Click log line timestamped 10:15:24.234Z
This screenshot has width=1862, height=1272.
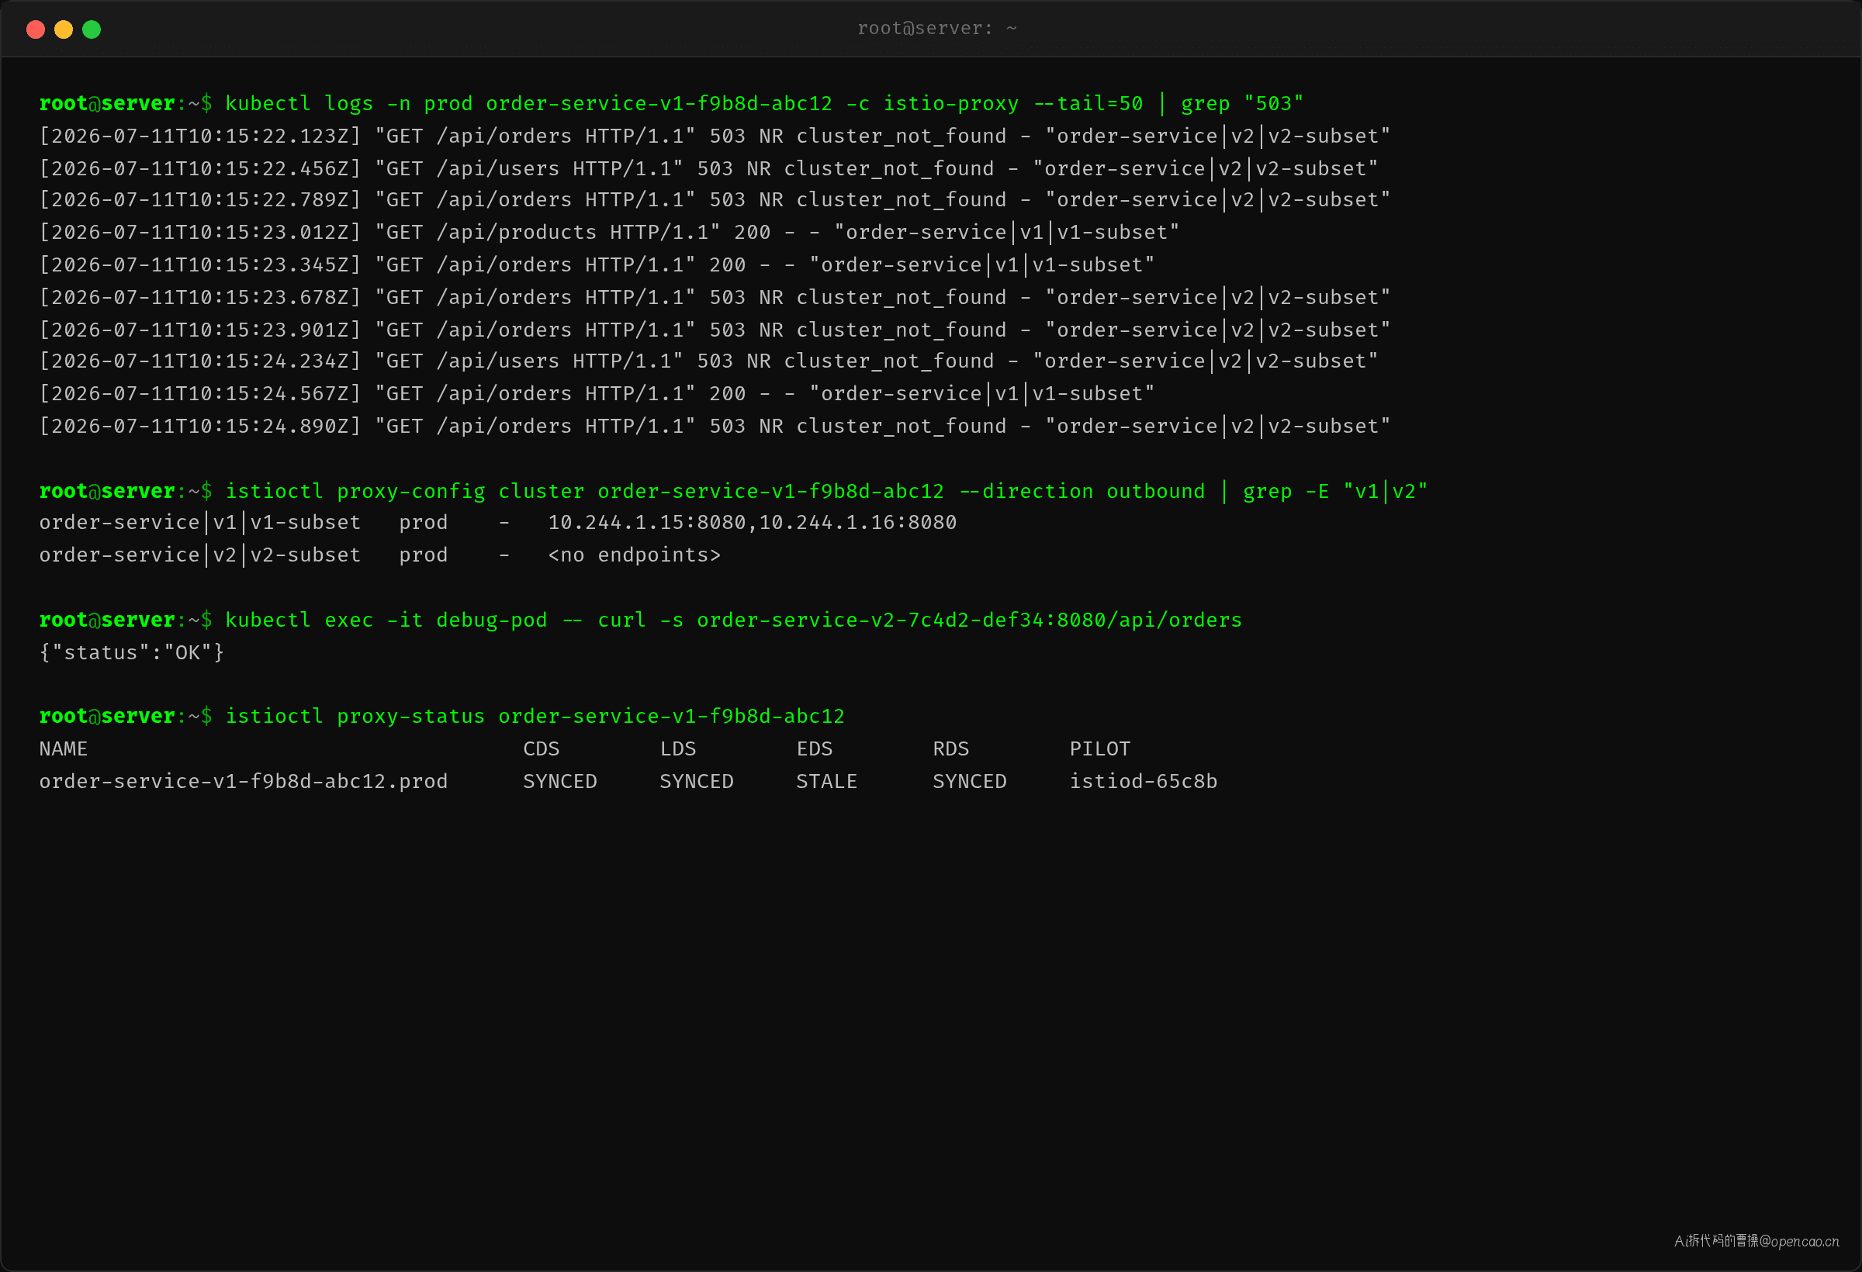pyautogui.click(x=708, y=361)
